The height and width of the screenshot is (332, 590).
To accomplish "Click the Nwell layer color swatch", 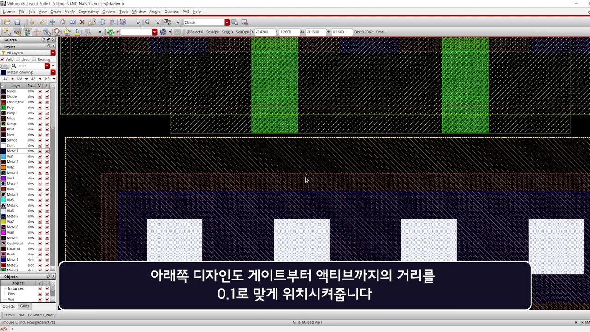I will tap(3, 91).
